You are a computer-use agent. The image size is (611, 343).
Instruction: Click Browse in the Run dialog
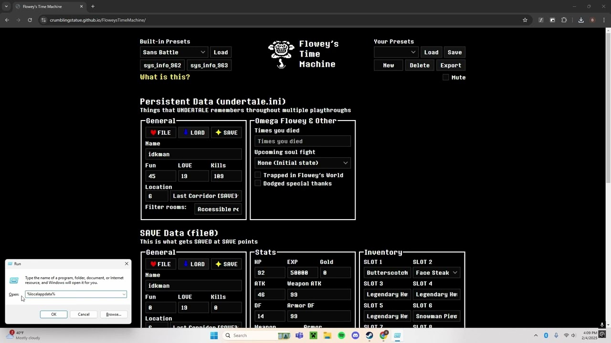click(x=114, y=314)
